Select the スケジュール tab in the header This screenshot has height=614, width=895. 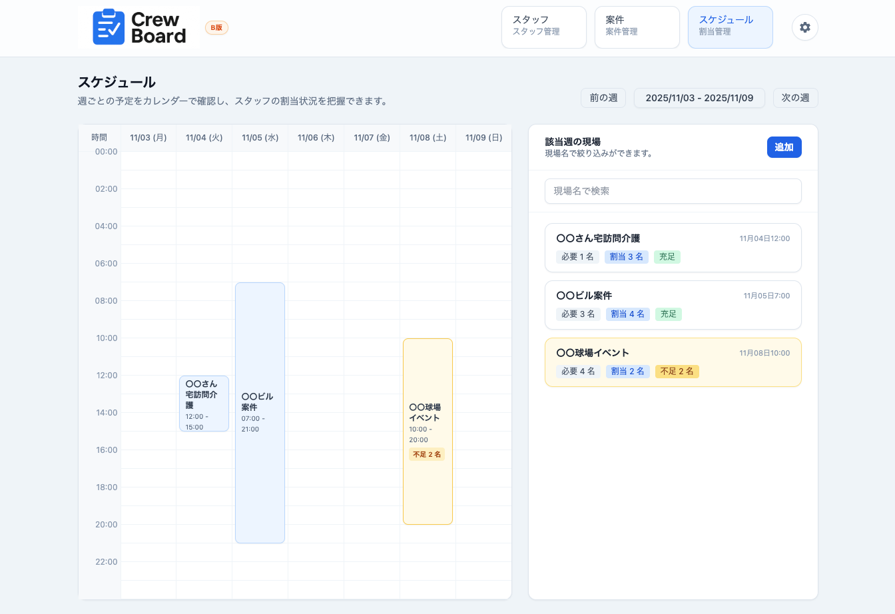coord(730,27)
